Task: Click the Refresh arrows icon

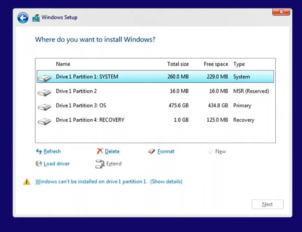Action: coord(39,151)
